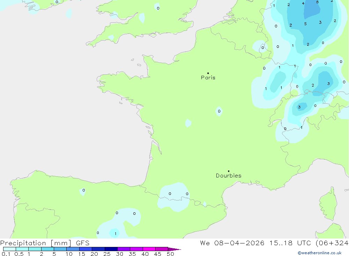This screenshot has width=349, height=256.
Task: Select the 1–2 mm legend swatch
Action: coord(35,249)
